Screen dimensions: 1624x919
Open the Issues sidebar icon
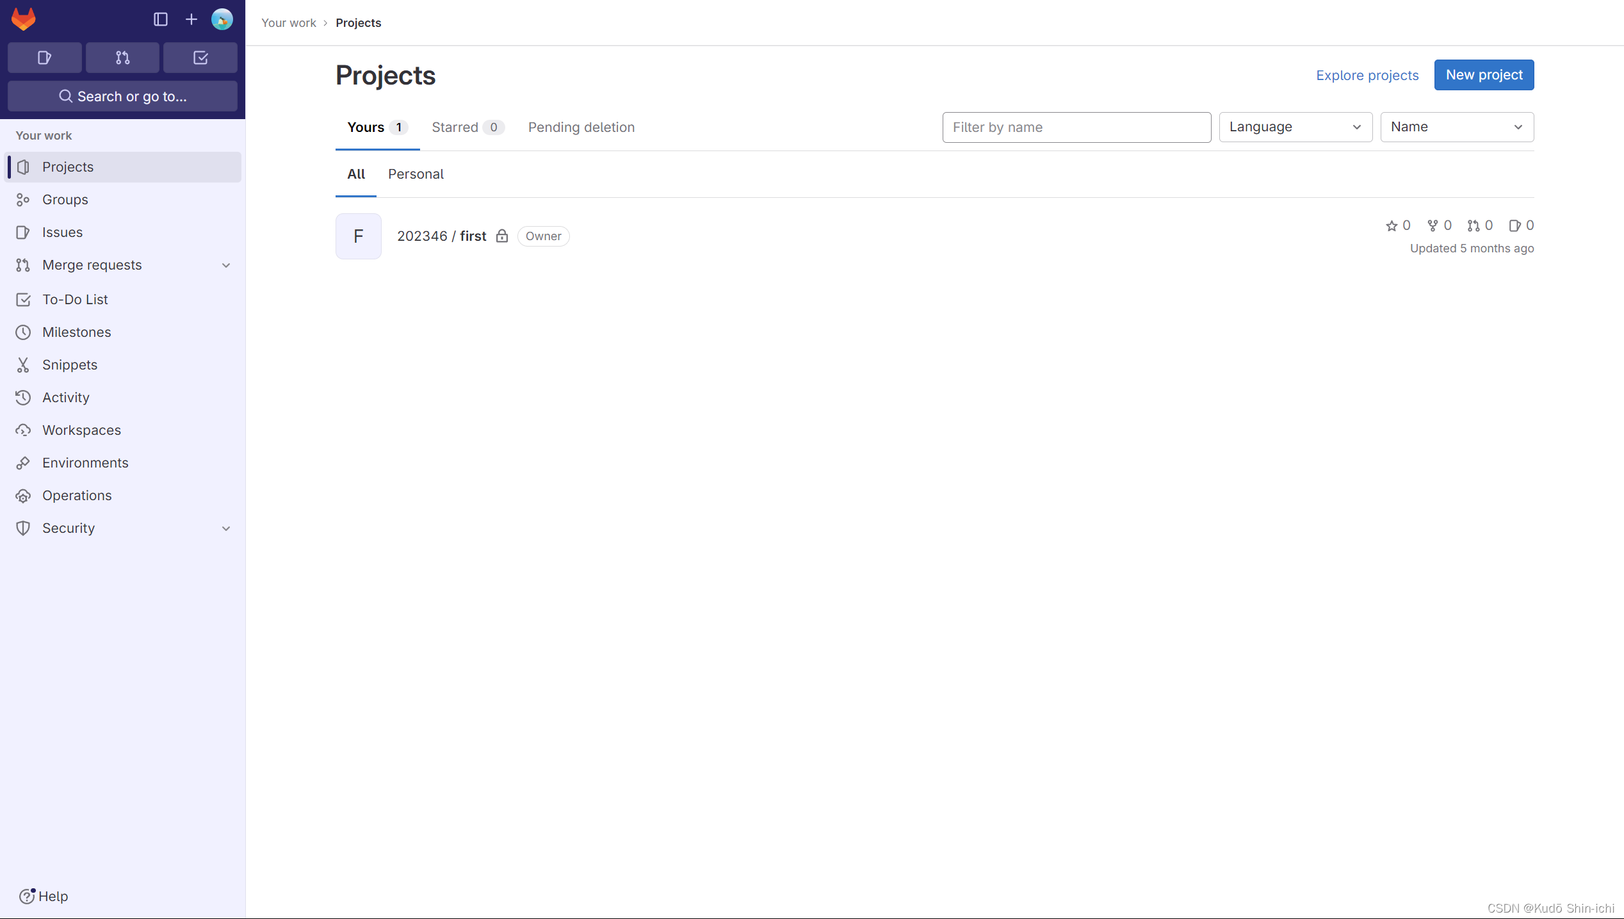pos(24,231)
